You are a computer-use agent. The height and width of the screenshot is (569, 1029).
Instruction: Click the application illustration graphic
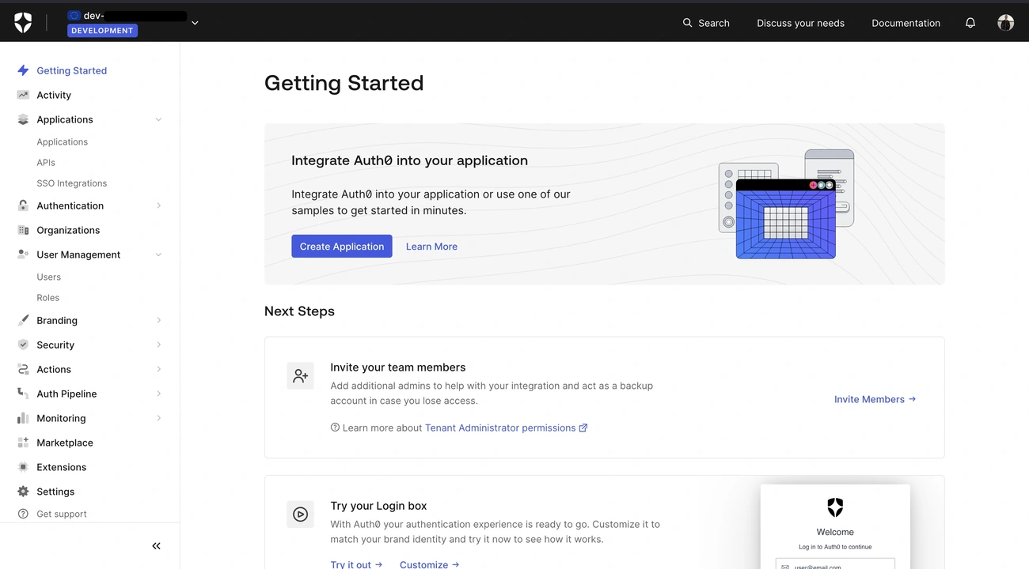click(787, 204)
